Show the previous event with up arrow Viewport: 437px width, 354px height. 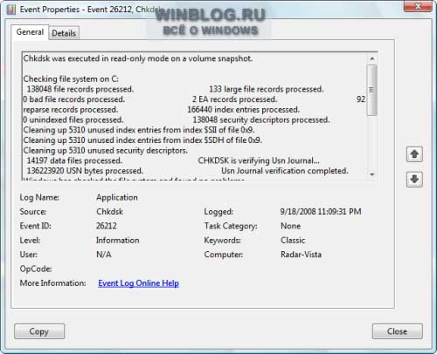[414, 154]
